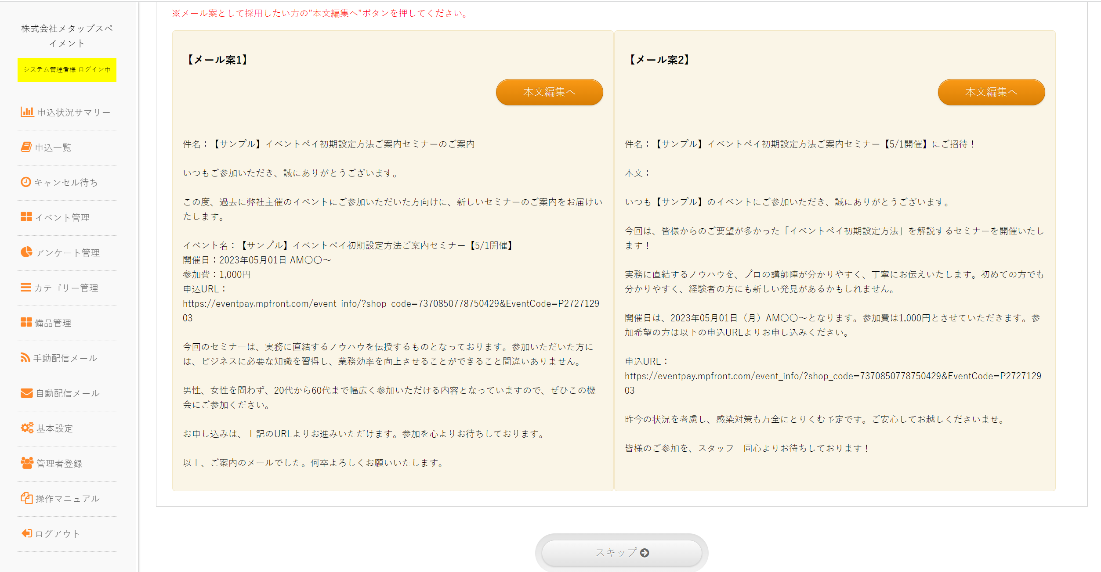Click the clock icon for キャンセル待ち
The width and height of the screenshot is (1101, 572).
point(26,182)
